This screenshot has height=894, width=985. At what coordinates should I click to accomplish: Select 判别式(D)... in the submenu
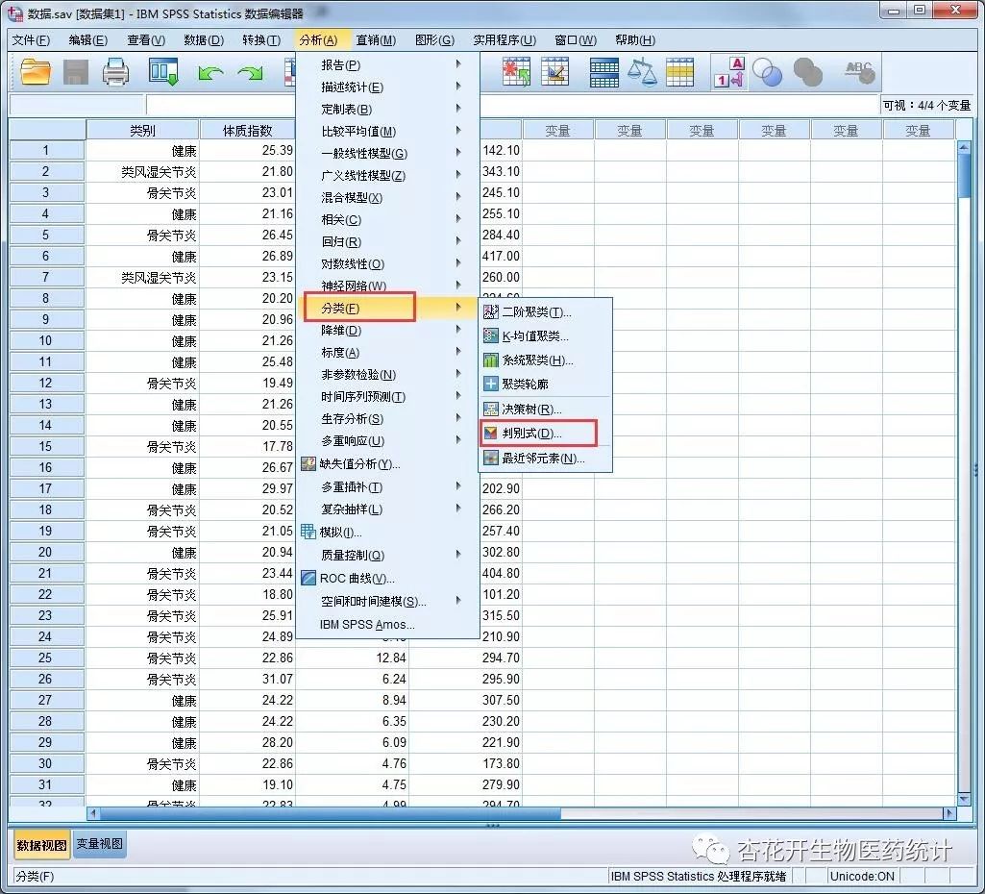(x=545, y=433)
